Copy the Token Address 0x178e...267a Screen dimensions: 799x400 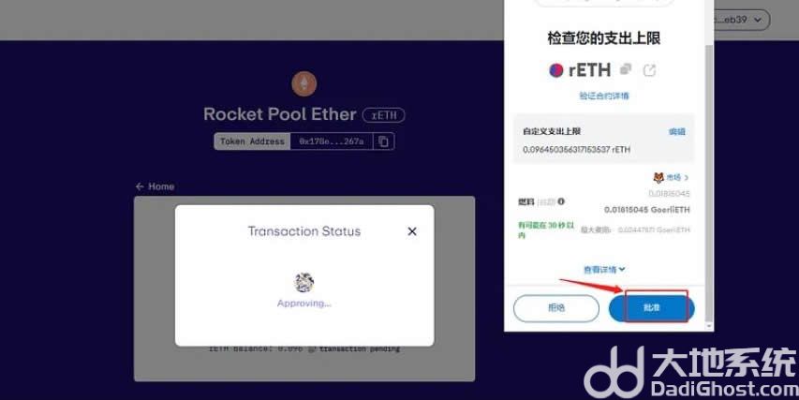coord(384,141)
